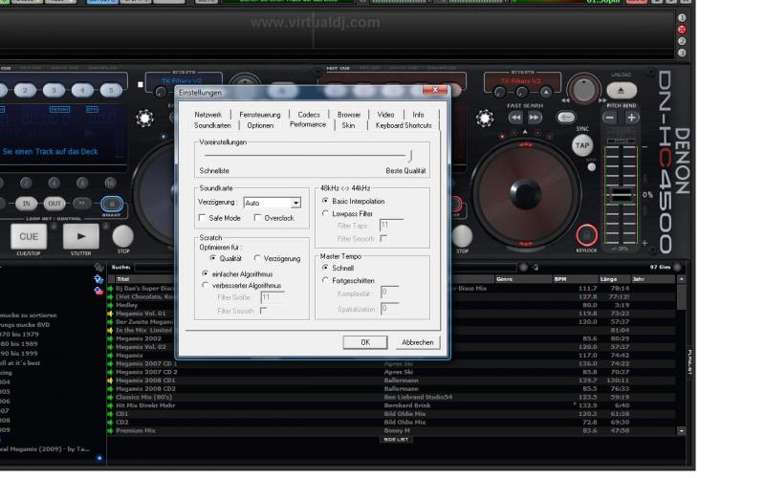This screenshot has width=765, height=478.
Task: Click track row 'Premium Mix'
Action: [x=392, y=431]
